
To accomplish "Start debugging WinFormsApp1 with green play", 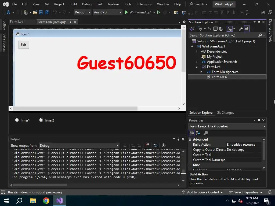I will tap(126, 12).
